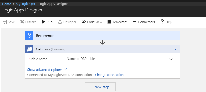Click the Change connection link
The image size is (206, 92).
pyautogui.click(x=110, y=75)
